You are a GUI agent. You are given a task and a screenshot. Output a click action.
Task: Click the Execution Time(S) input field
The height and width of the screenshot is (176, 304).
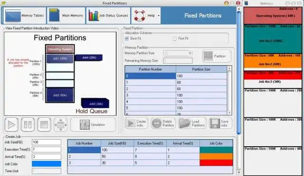click(47, 150)
